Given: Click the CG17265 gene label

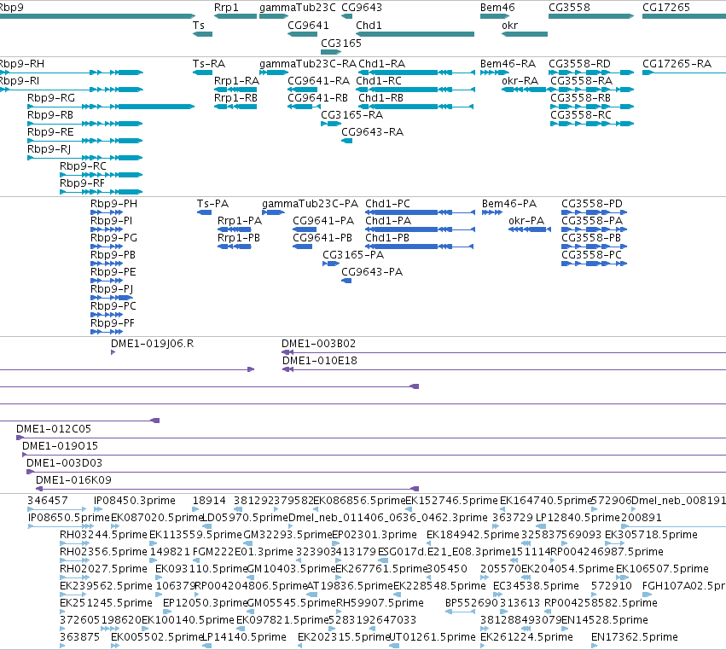Looking at the screenshot, I should pos(665,8).
